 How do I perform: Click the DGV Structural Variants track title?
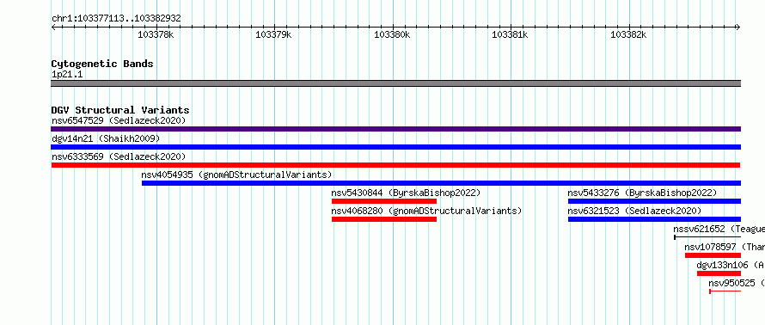coord(120,110)
